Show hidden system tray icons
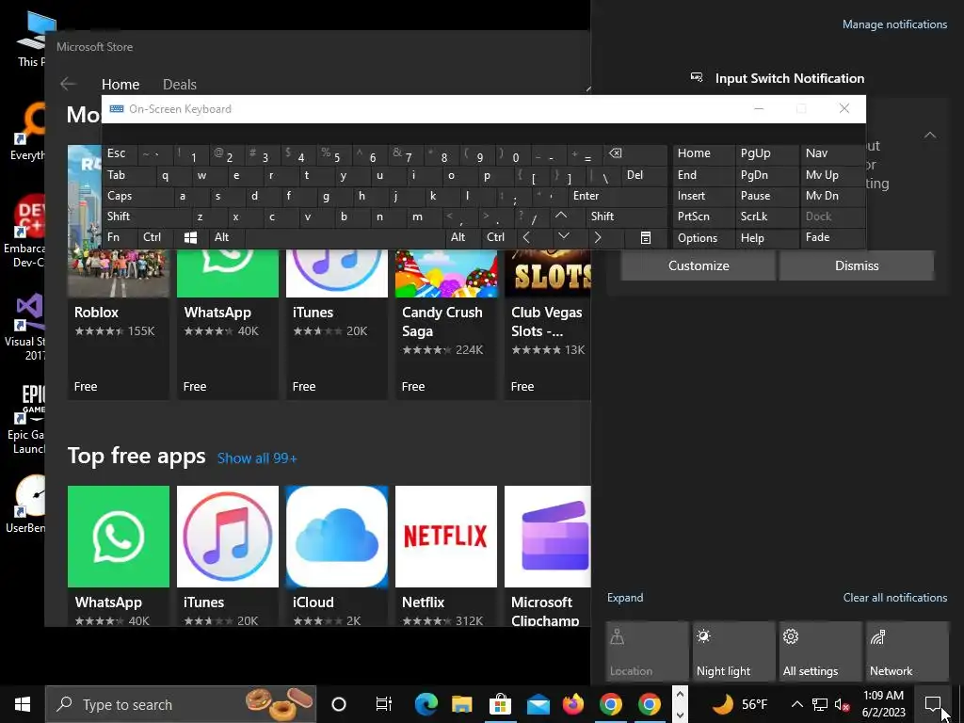Screen dimensions: 964x723 tap(796, 704)
